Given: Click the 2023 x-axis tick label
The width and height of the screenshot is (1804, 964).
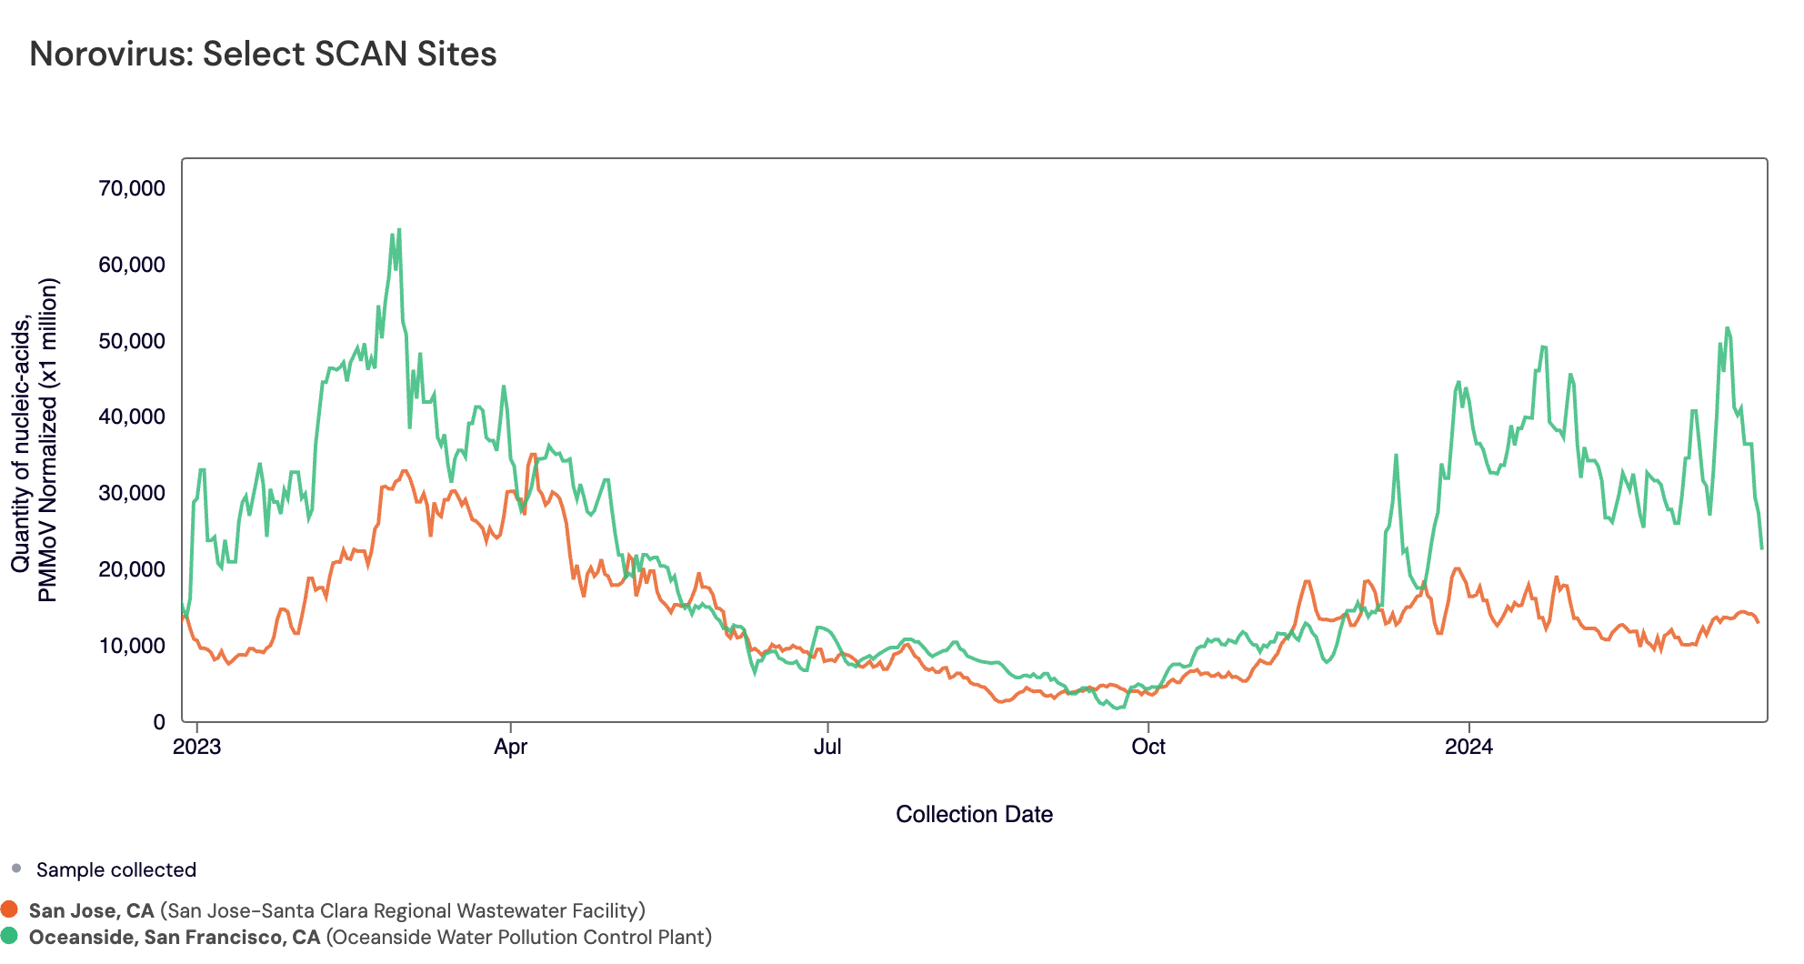Looking at the screenshot, I should pos(196,747).
